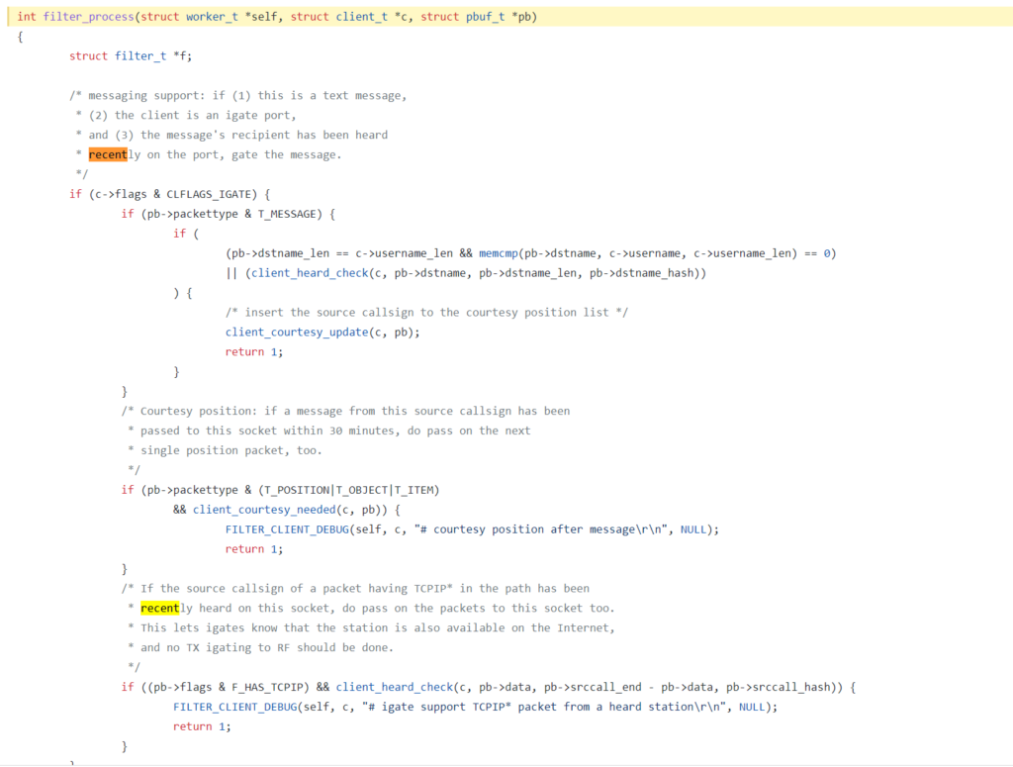
Task: Click the 'passed to this socket within 30 minutes' comment
Action: pyautogui.click(x=328, y=431)
